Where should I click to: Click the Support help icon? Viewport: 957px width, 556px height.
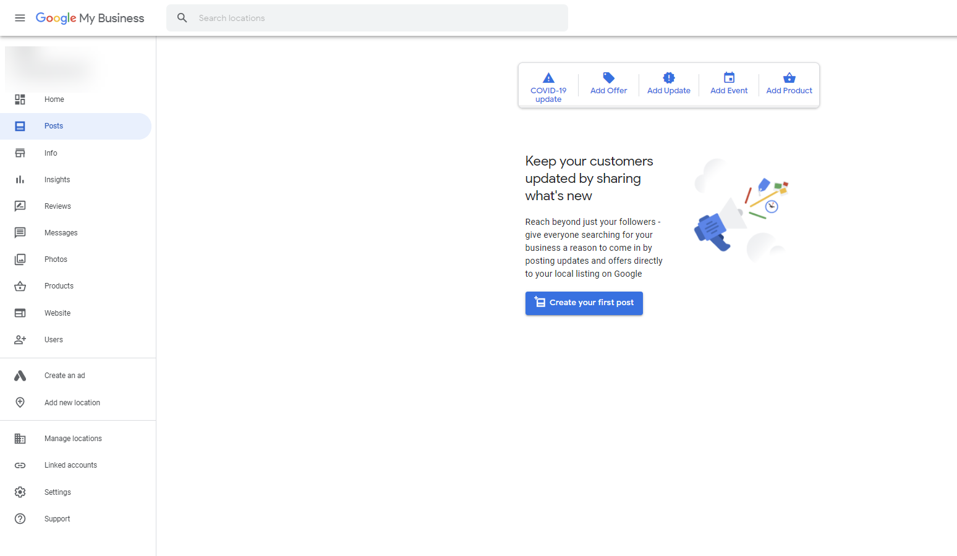coord(20,518)
